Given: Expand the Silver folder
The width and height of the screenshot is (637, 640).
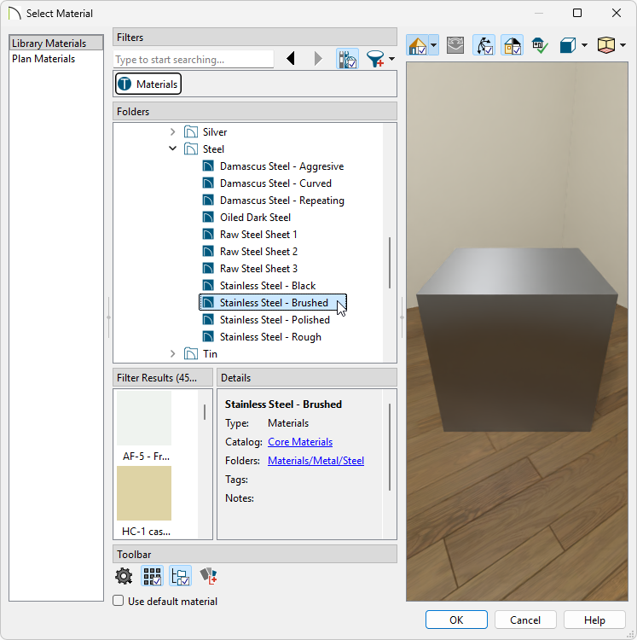Looking at the screenshot, I should [172, 131].
